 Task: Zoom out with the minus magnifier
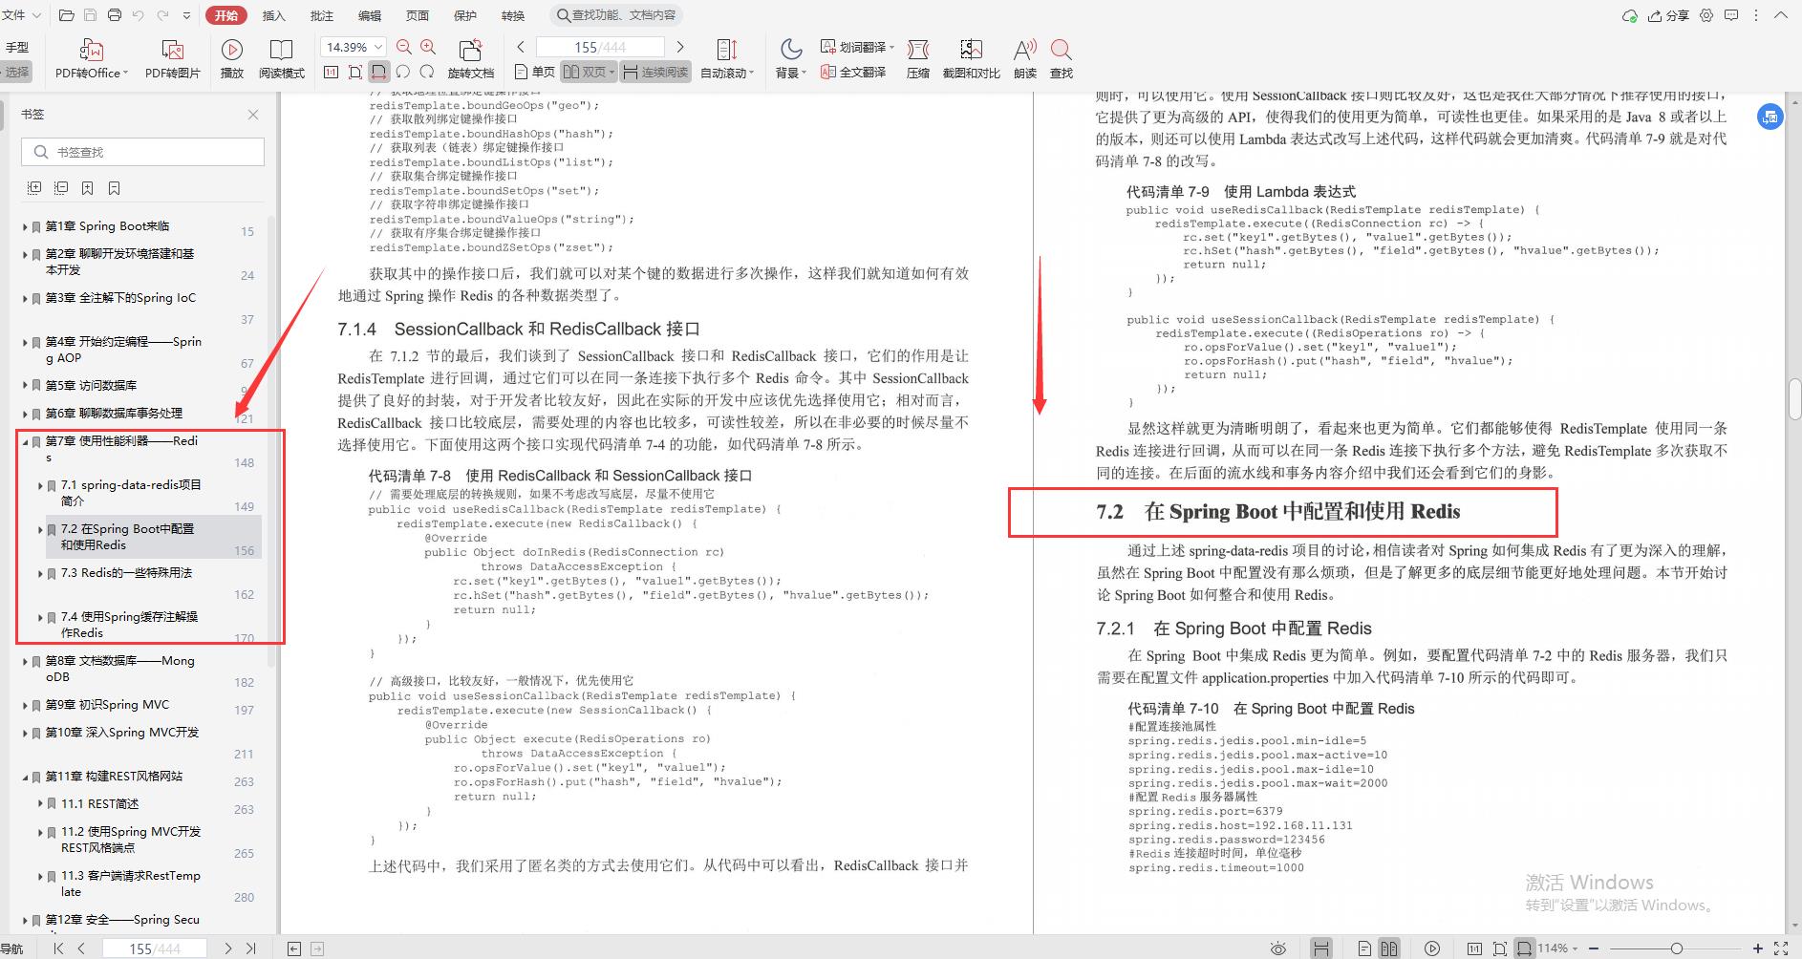click(404, 47)
